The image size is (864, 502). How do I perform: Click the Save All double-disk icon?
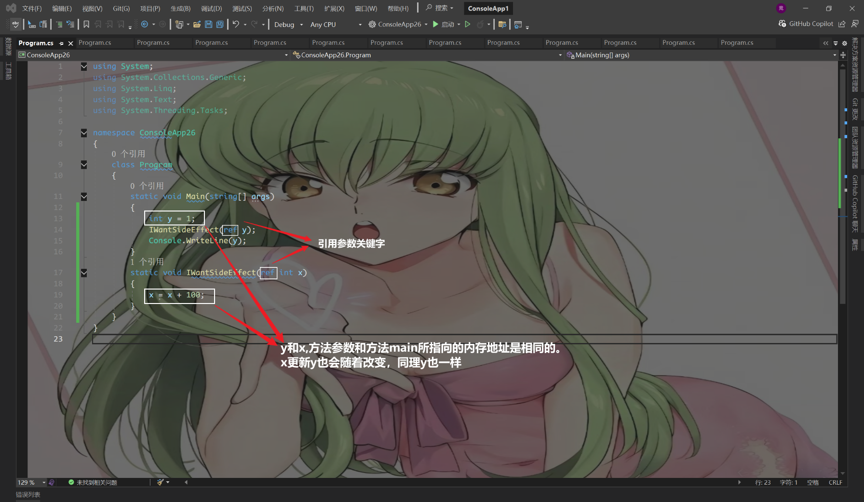(220, 24)
